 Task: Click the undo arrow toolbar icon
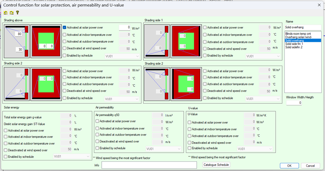[x=6, y=13]
